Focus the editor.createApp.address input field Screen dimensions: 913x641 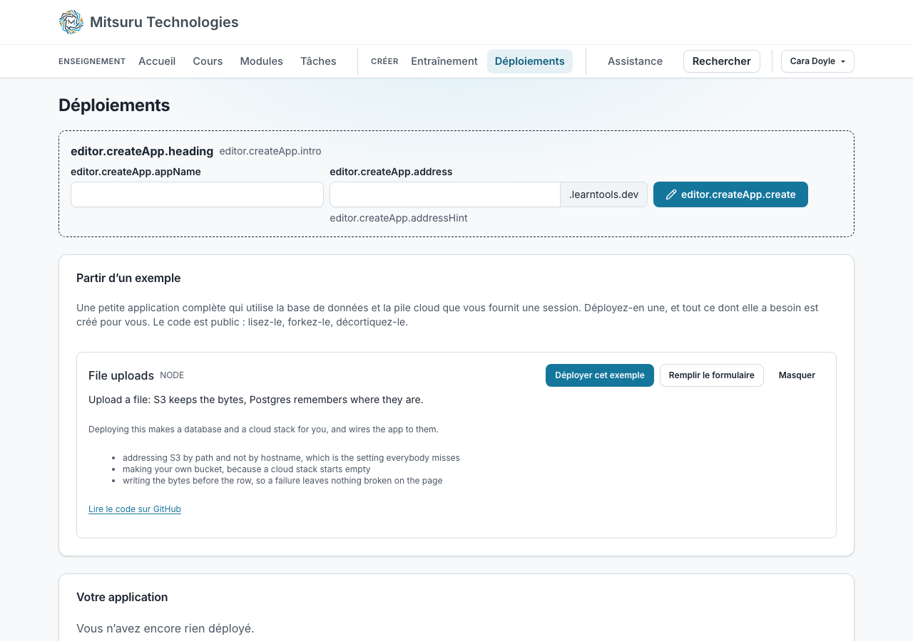(445, 194)
